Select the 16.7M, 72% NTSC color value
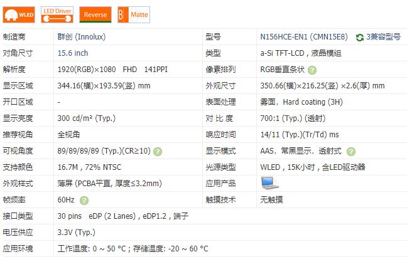Screen dimensions: 407x257 (89, 167)
